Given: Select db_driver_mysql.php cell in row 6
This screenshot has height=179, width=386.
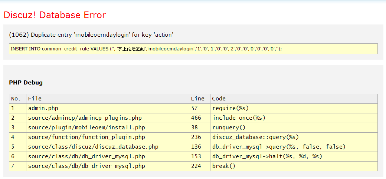Looking at the screenshot, I should (108, 156).
